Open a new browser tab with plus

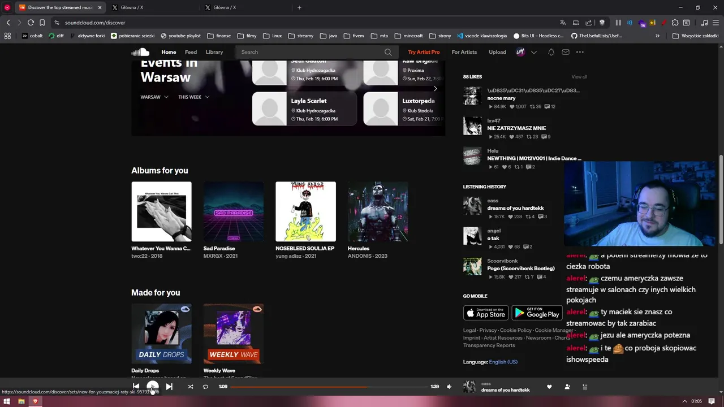pos(299,7)
